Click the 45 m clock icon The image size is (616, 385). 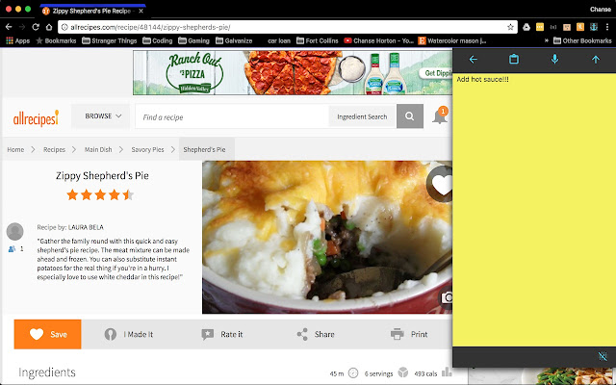pyautogui.click(x=353, y=372)
